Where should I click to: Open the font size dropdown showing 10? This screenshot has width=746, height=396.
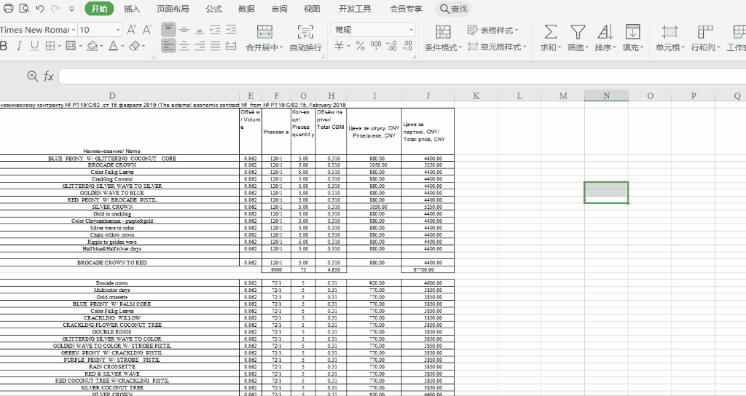118,30
